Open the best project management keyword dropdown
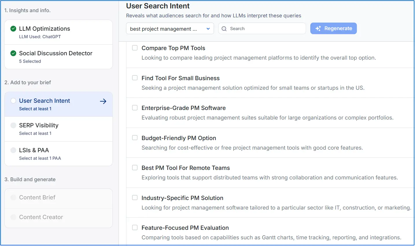Screen dimensions: 415x246 coord(170,28)
